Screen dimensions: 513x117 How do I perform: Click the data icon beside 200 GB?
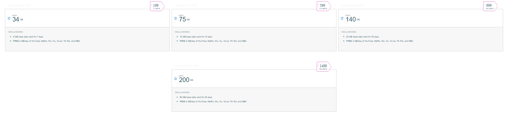(x=176, y=79)
